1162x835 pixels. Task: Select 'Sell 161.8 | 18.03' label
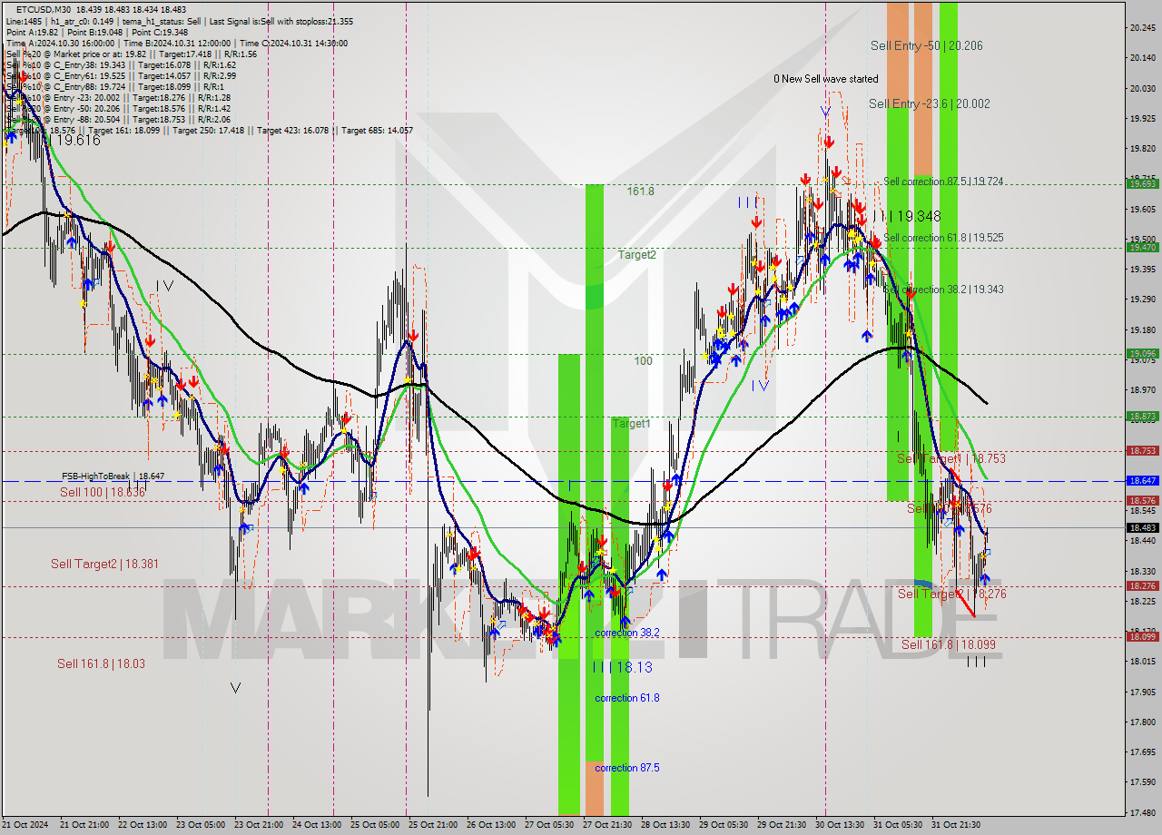(101, 663)
